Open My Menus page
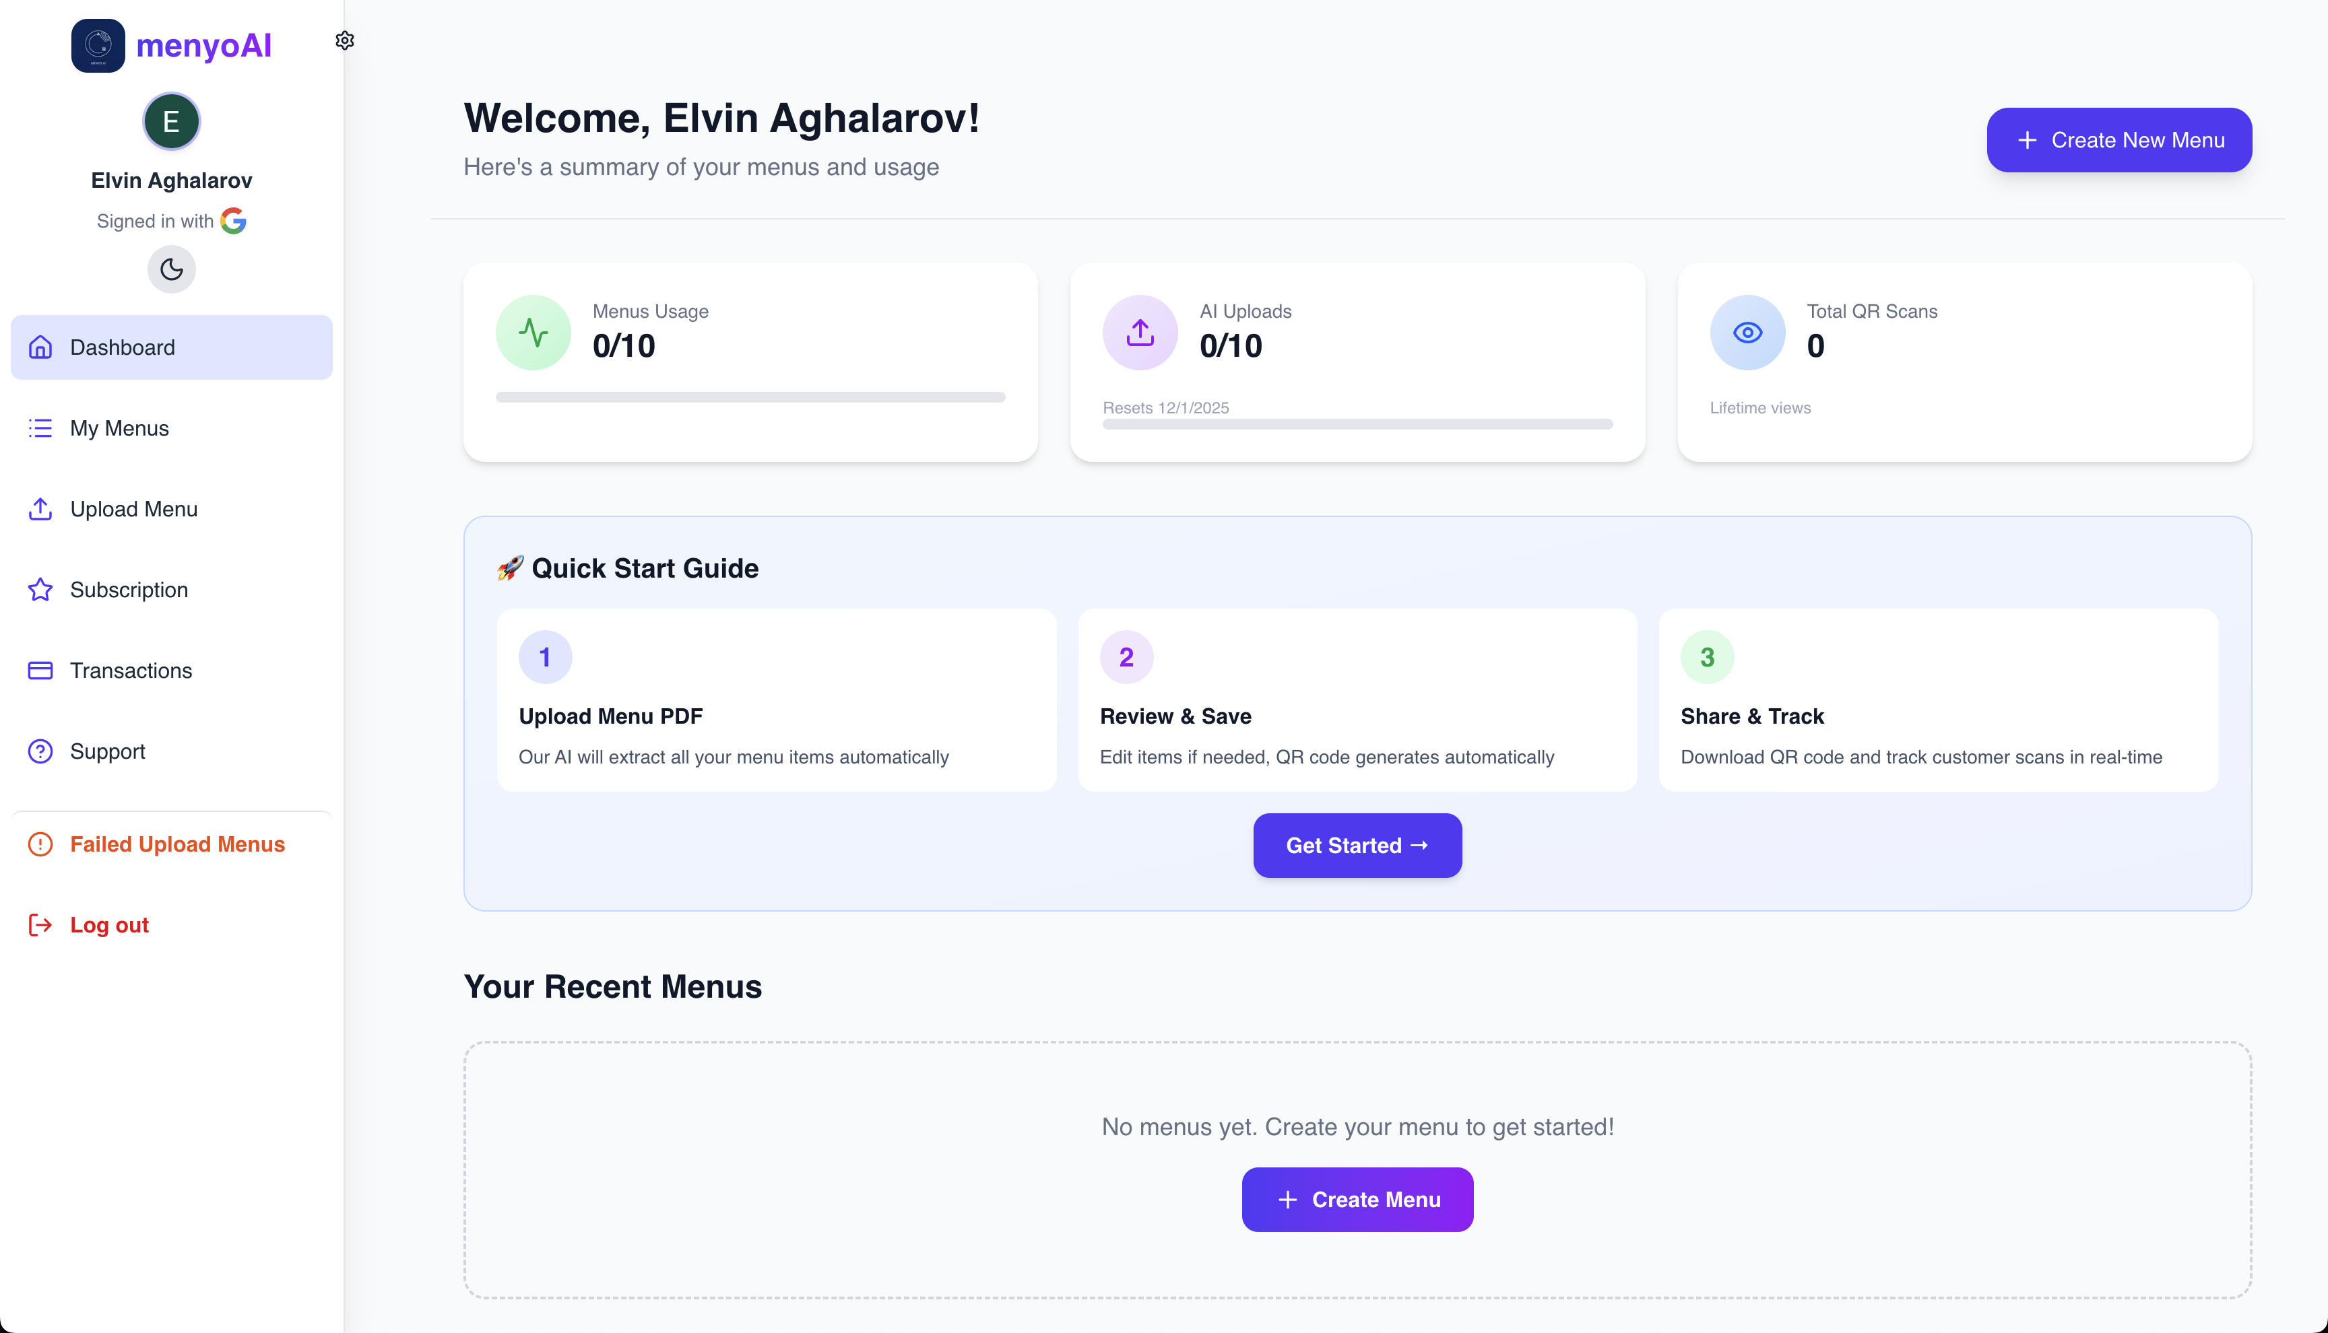Screen dimensions: 2328x1333 click(x=119, y=428)
